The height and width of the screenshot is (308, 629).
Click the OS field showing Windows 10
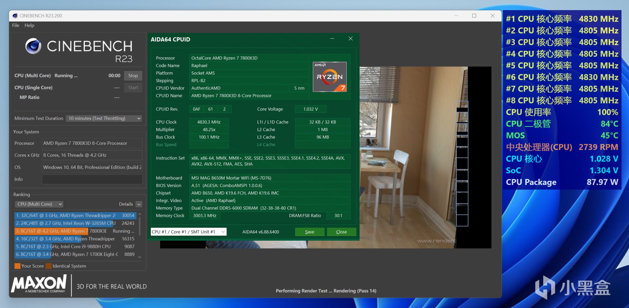point(92,167)
